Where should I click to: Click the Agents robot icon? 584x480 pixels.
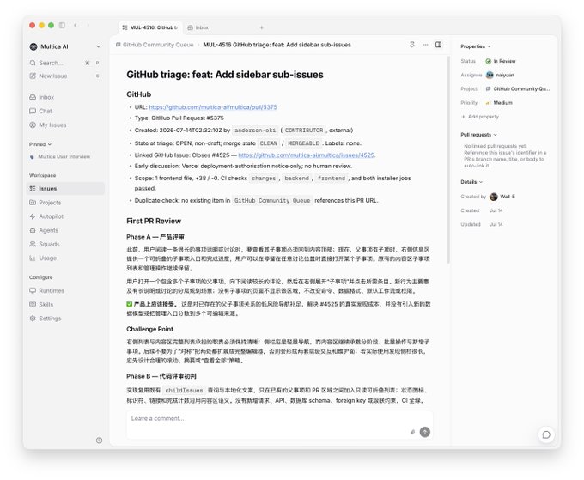tap(33, 230)
